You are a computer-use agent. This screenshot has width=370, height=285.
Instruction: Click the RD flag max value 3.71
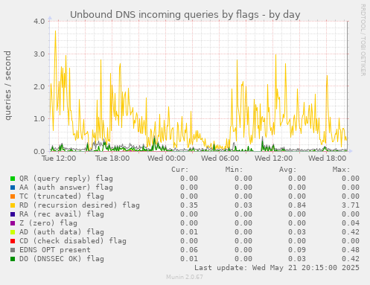click(351, 205)
